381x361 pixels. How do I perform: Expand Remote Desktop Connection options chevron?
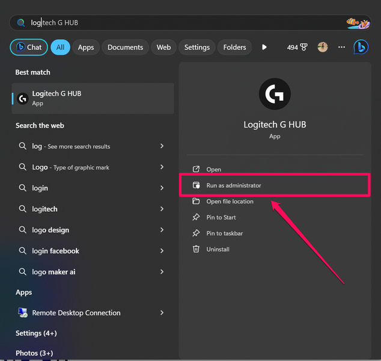162,313
